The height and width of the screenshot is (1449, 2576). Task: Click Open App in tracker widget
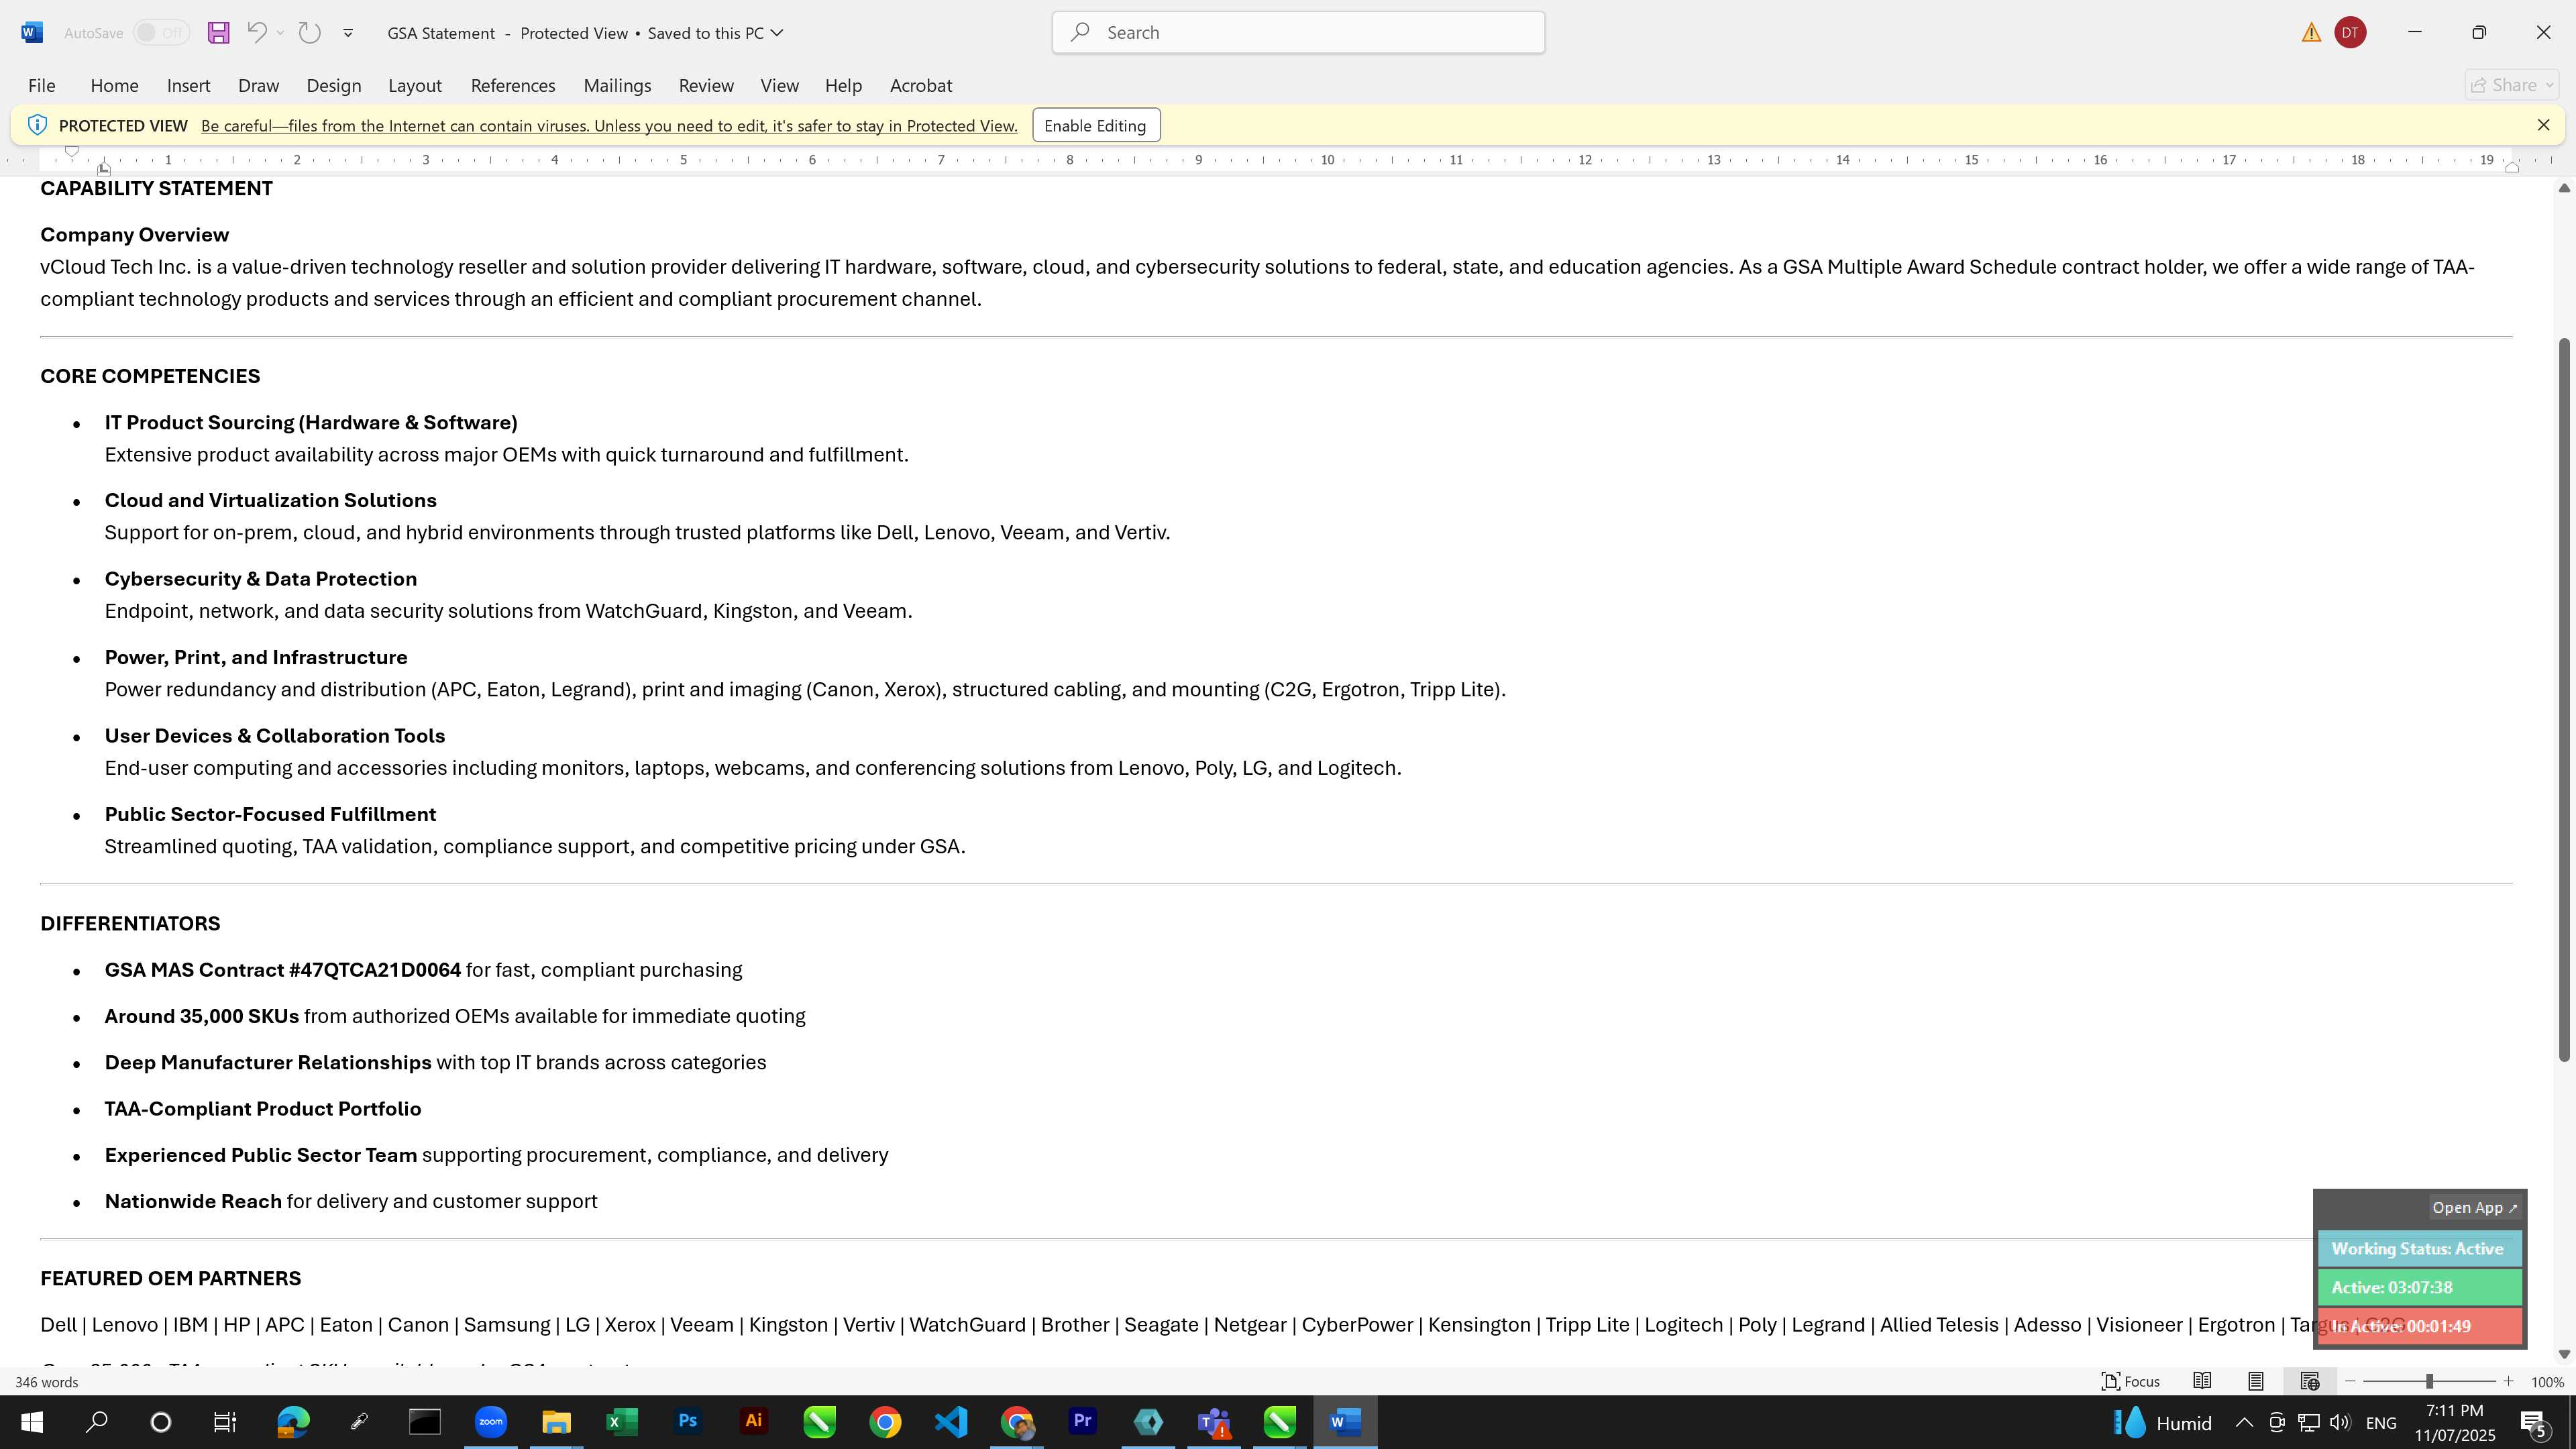(2475, 1208)
